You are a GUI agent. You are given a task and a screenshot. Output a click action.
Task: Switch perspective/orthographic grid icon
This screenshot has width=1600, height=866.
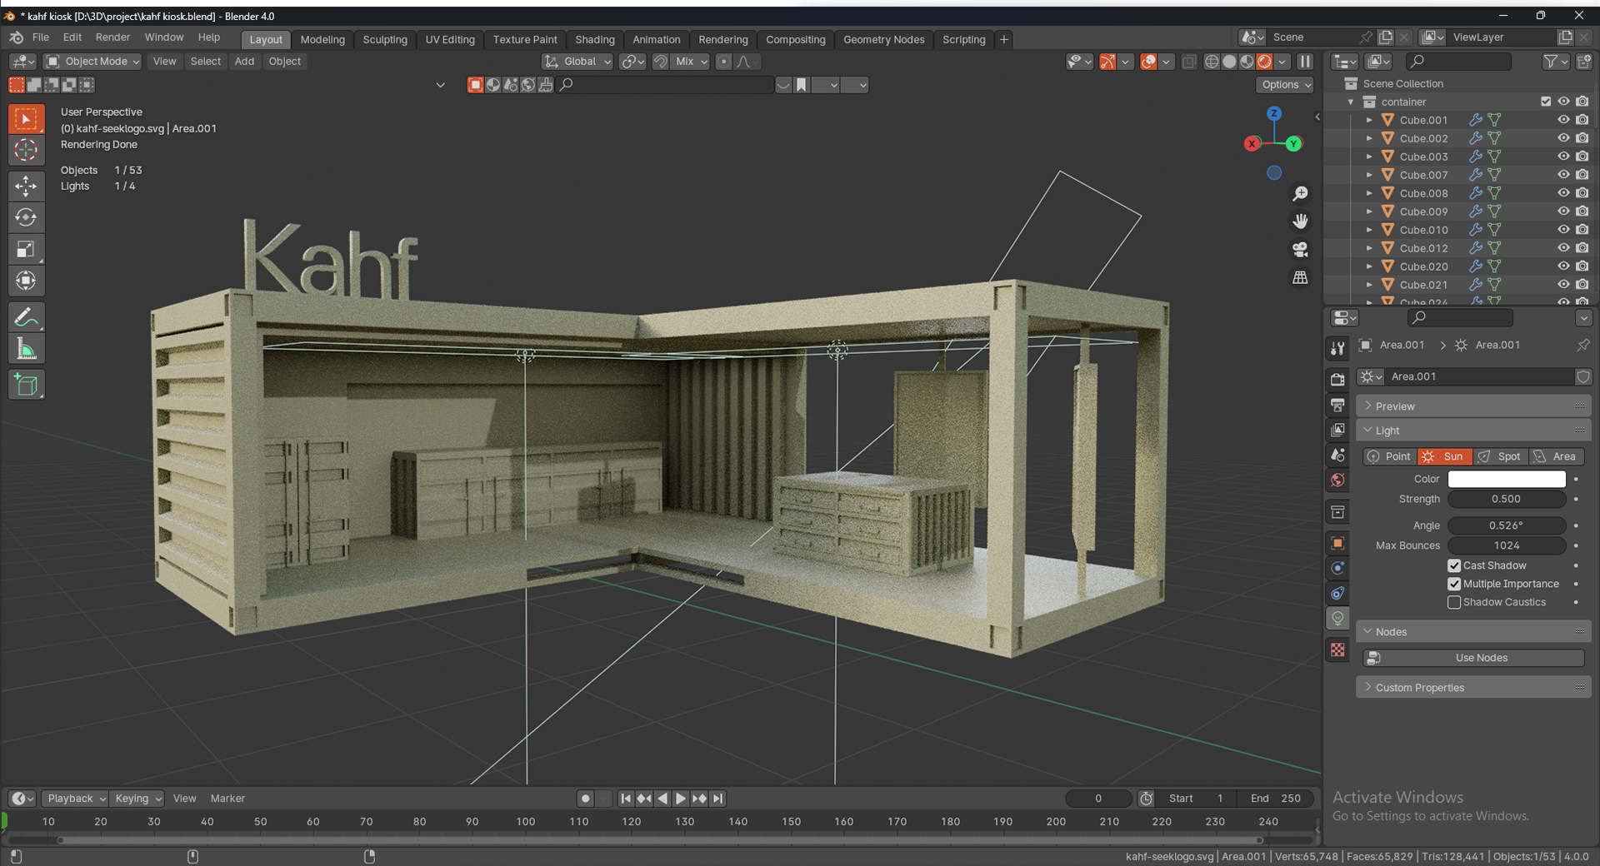pyautogui.click(x=1300, y=277)
